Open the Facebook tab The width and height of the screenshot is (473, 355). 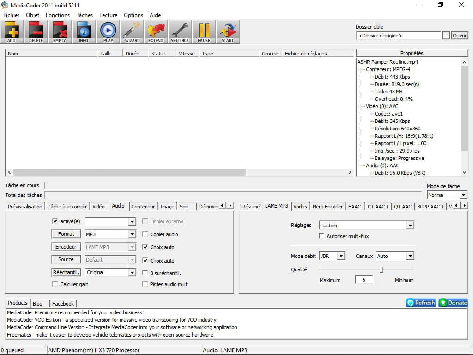63,304
